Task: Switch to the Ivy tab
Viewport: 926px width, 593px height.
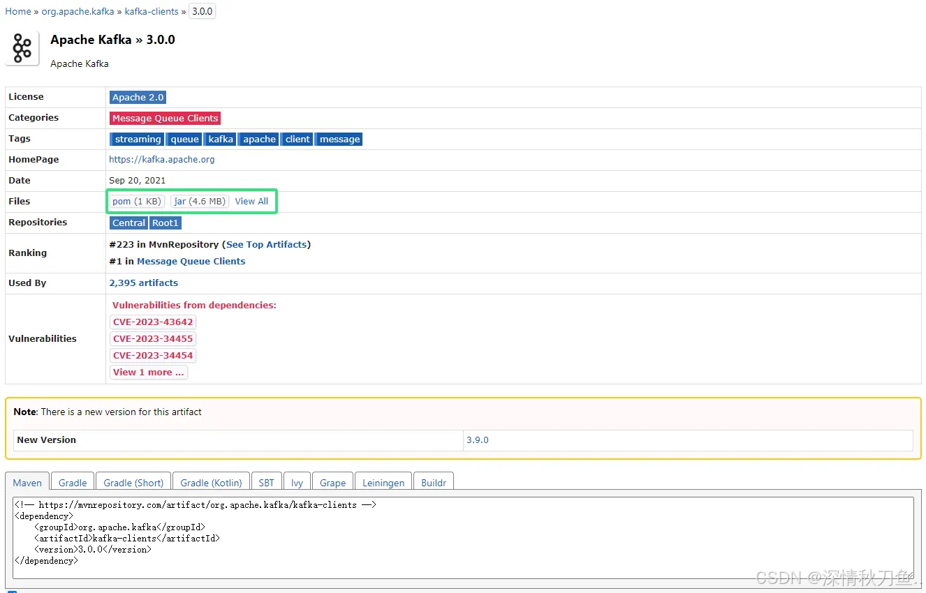Action: (x=297, y=482)
